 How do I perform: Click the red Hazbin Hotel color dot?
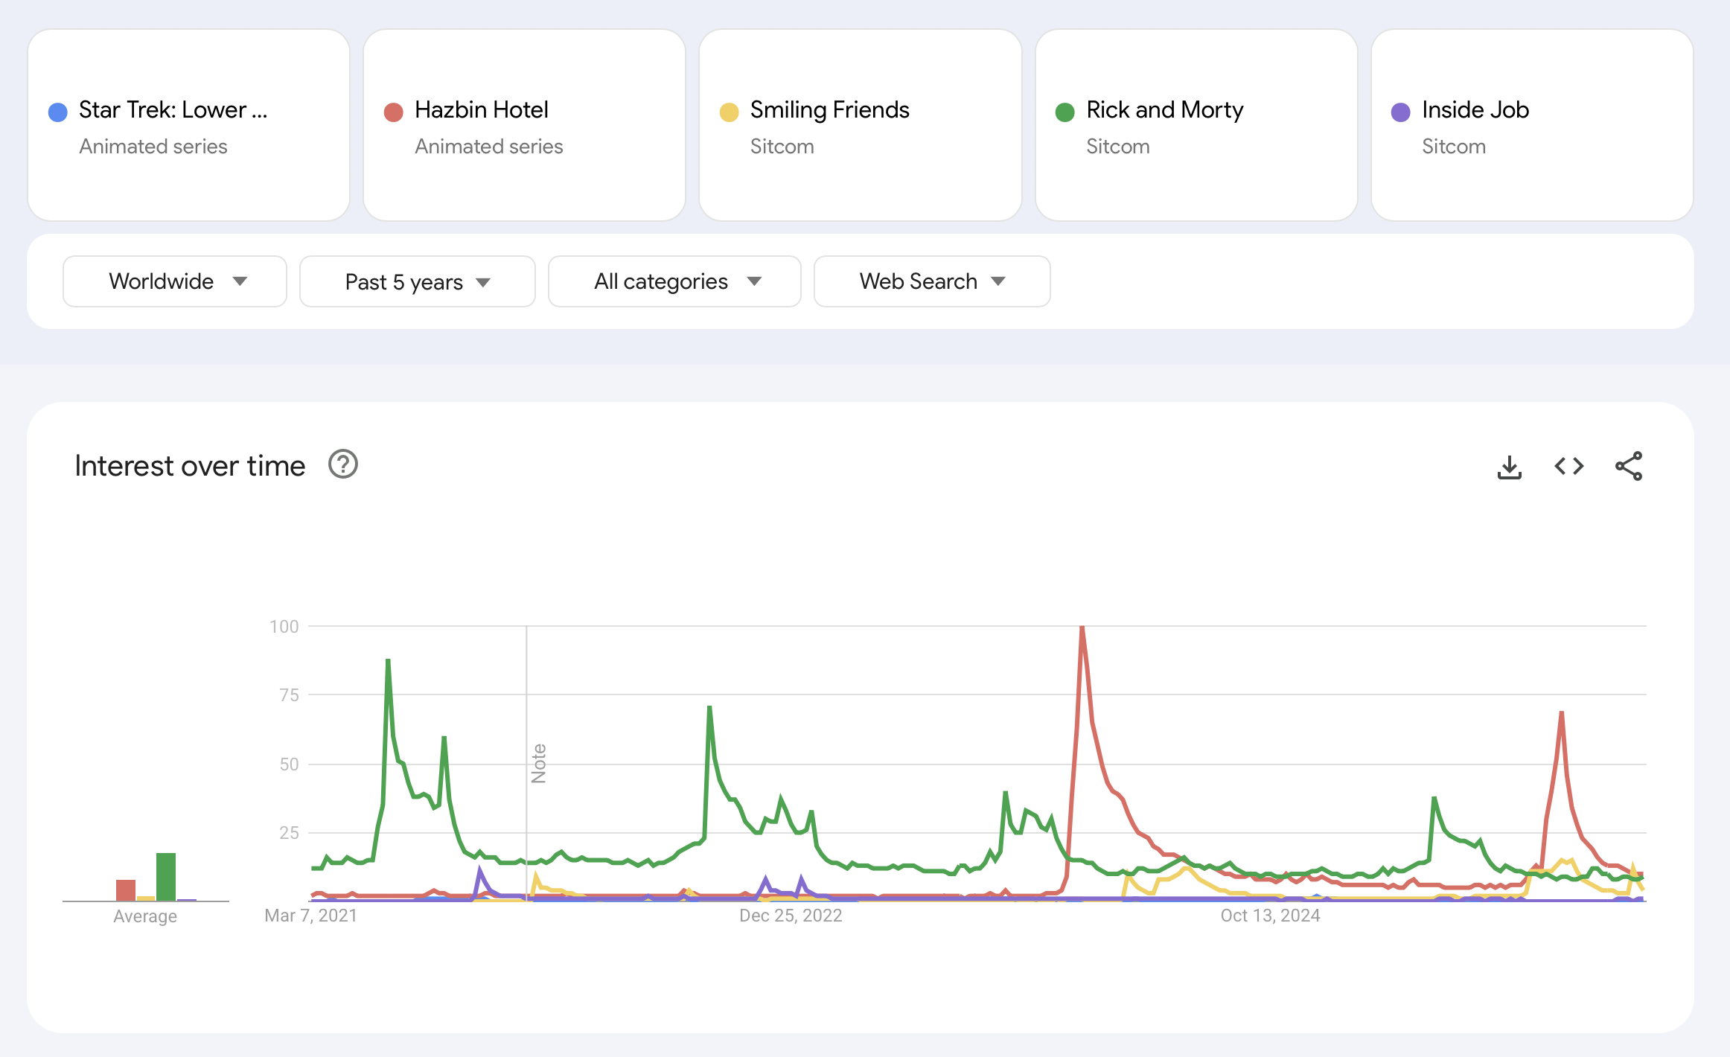[x=394, y=112]
